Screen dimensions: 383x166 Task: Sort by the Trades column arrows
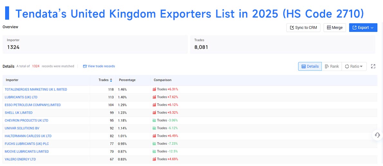111,80
